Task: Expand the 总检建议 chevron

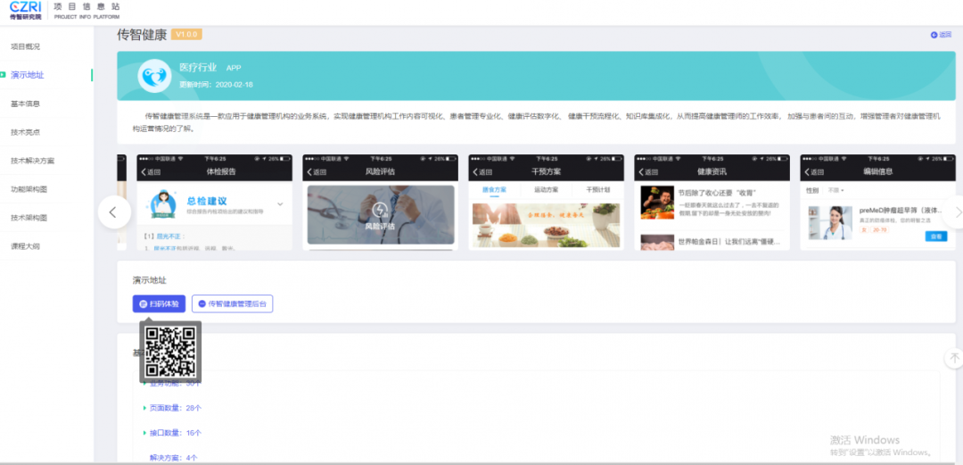Action: pos(280,203)
